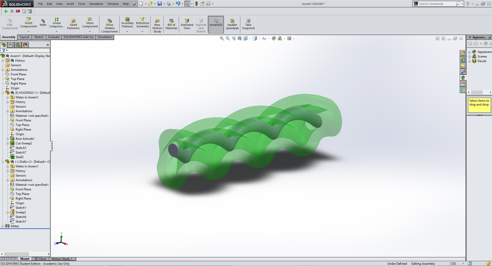
Task: Activate the Move Component tool
Action: coord(90,22)
